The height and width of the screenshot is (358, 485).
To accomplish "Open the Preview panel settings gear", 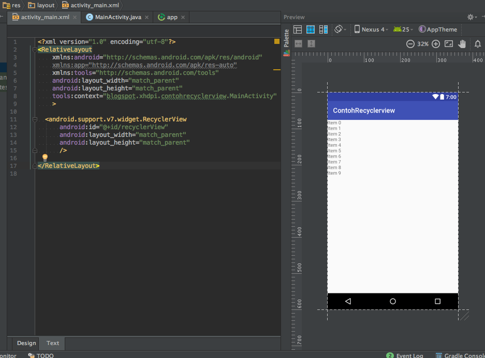I will point(472,17).
